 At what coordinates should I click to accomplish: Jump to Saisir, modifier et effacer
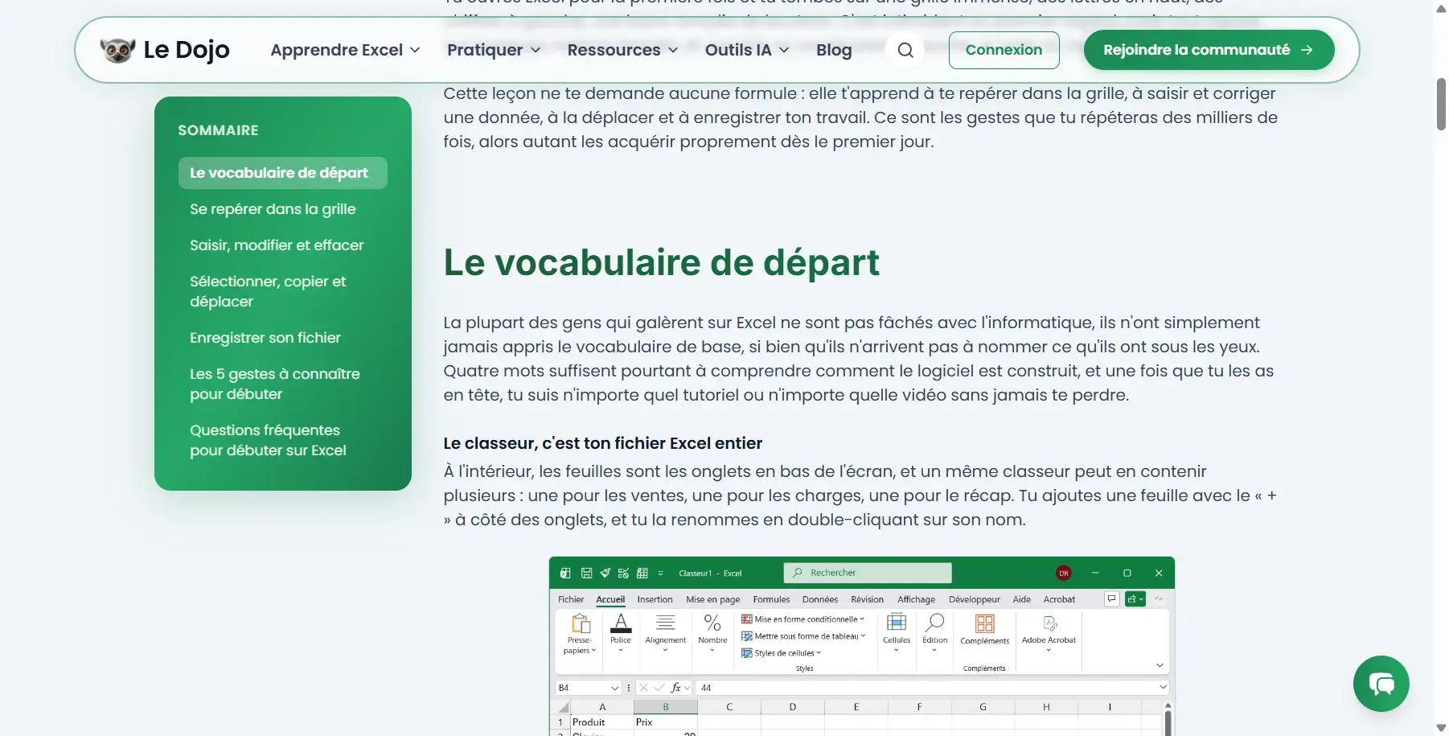point(277,245)
